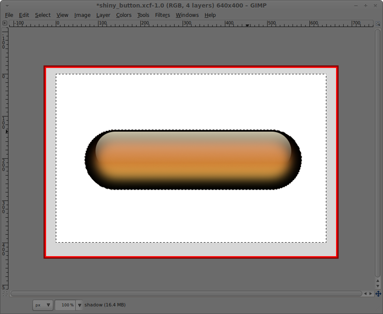Expand the zoom level arrow beside '100 %'
Image resolution: width=383 pixels, height=314 pixels.
(x=79, y=305)
